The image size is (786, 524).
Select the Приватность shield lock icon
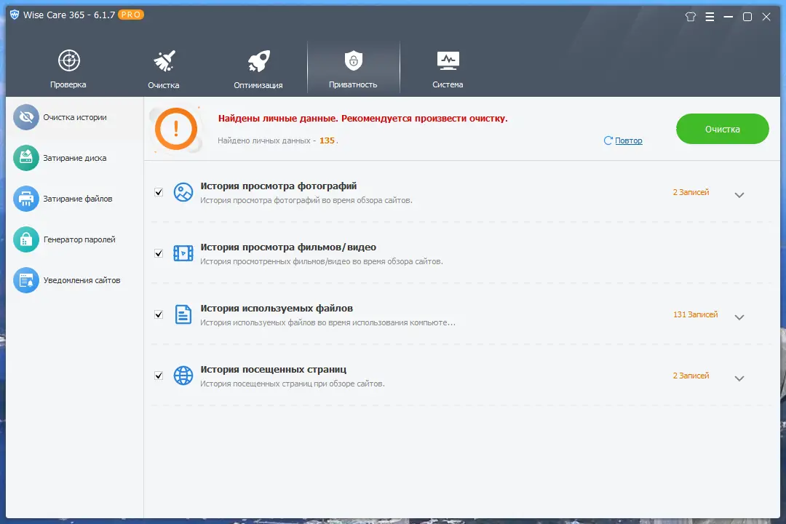click(x=354, y=60)
